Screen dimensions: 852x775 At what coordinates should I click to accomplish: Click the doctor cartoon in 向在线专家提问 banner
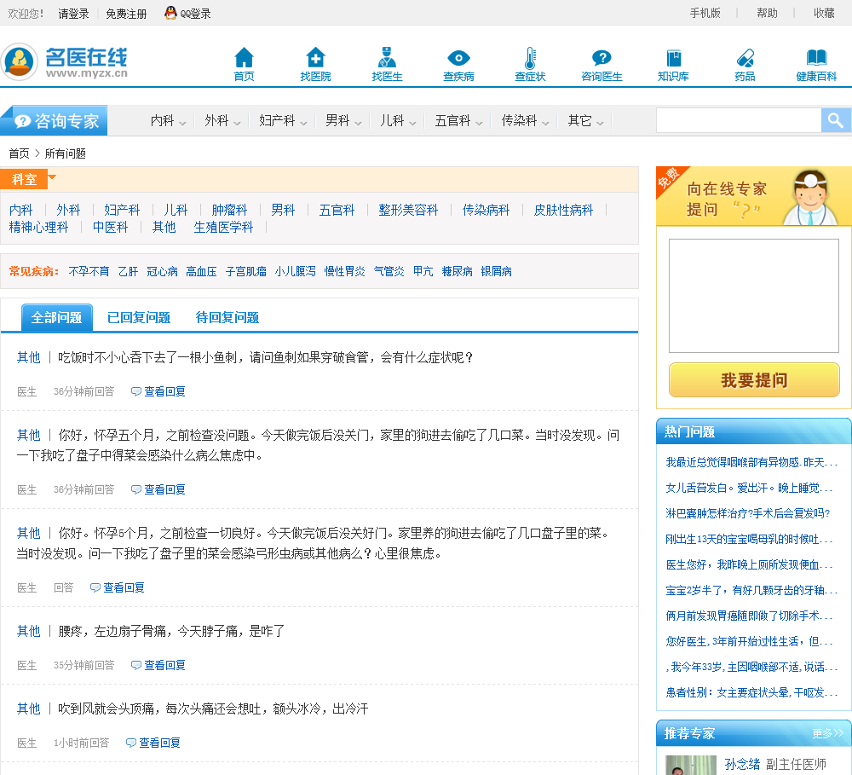pyautogui.click(x=811, y=197)
